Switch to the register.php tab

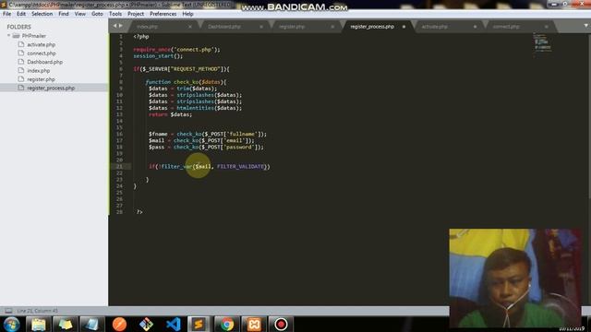[x=292, y=27]
